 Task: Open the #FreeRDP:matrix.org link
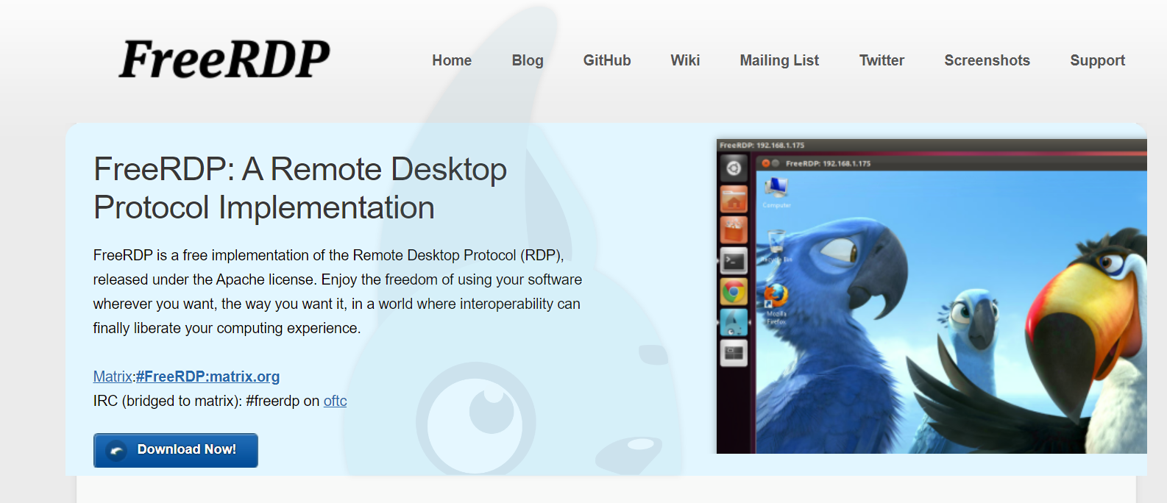(207, 377)
